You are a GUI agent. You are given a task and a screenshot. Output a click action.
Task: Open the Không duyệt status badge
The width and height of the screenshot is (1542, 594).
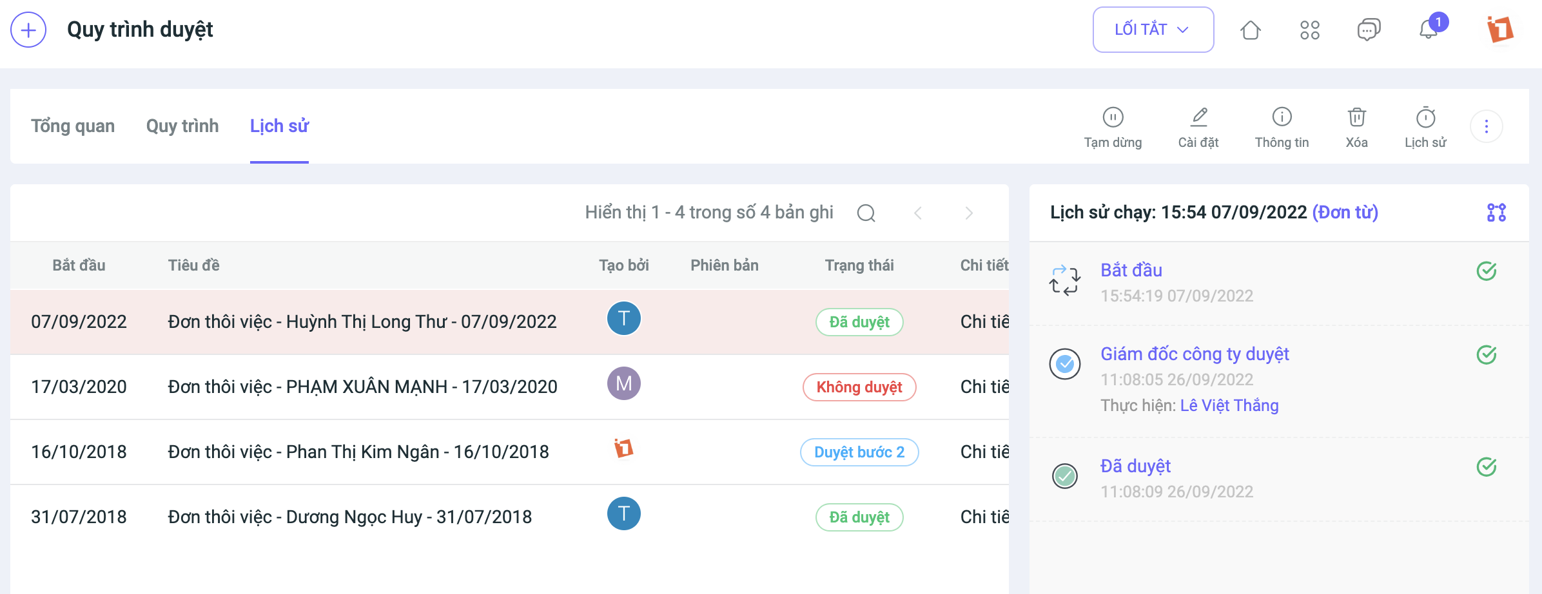coord(859,387)
